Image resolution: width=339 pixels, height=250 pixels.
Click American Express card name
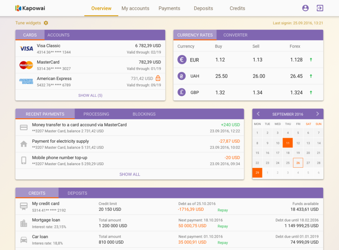click(54, 79)
